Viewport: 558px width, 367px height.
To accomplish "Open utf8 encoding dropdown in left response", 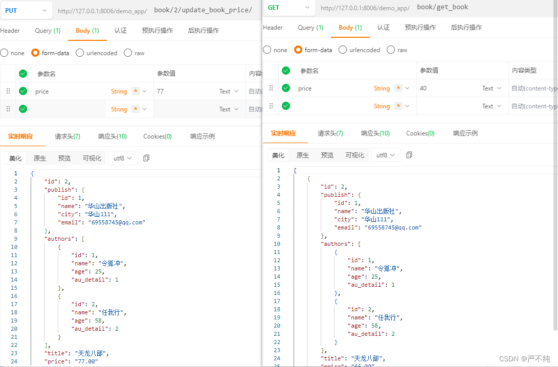I will 122,158.
